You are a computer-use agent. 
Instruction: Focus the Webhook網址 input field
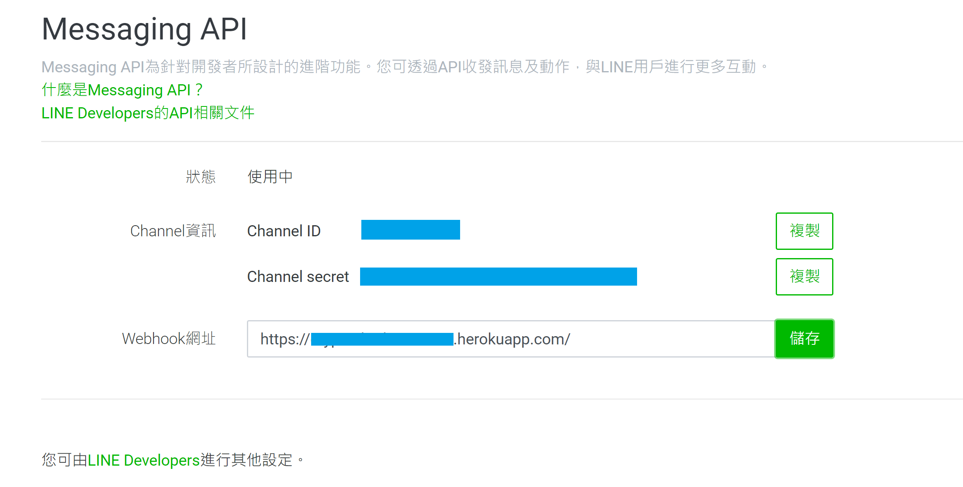[511, 339]
